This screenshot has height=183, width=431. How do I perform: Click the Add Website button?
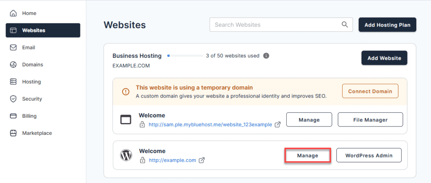tap(384, 58)
